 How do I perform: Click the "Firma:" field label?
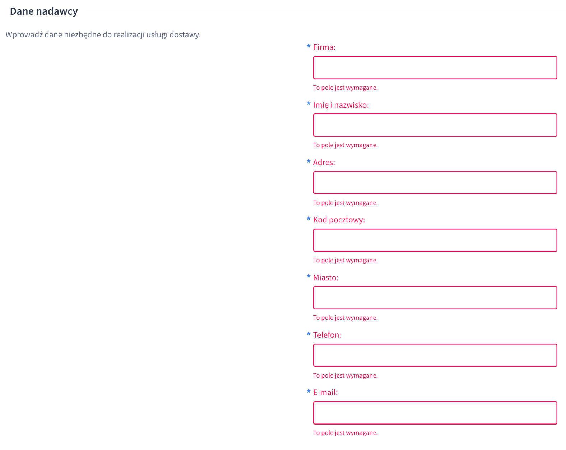[x=324, y=47]
